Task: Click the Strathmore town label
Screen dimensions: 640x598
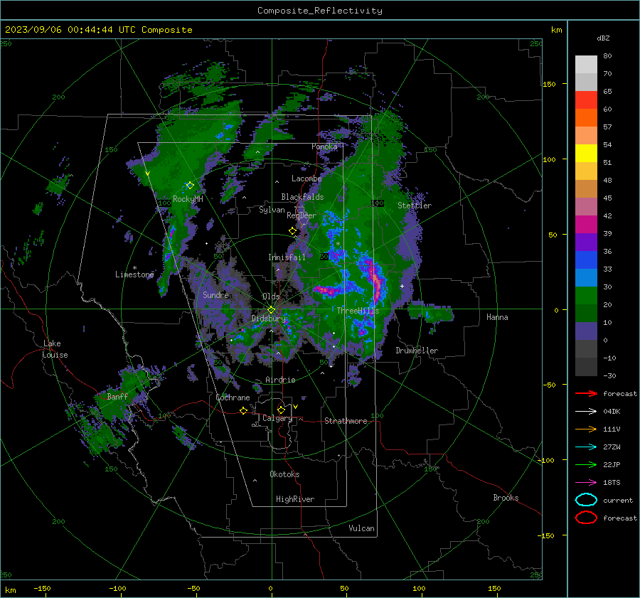Action: pos(346,421)
